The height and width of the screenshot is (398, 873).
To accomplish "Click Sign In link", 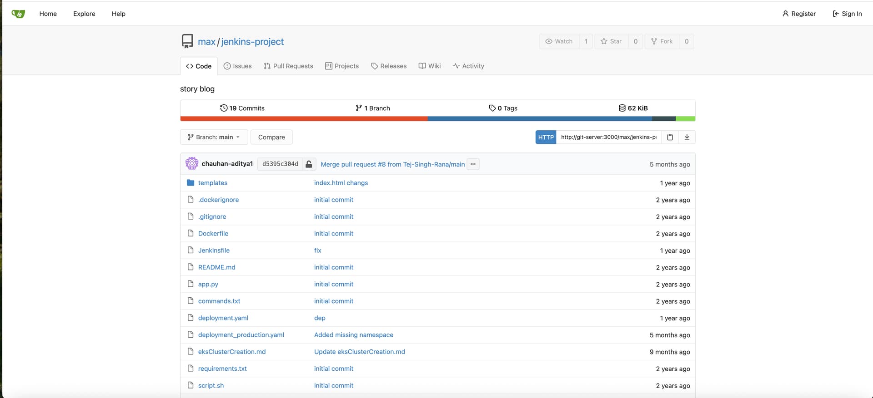I will pos(847,14).
